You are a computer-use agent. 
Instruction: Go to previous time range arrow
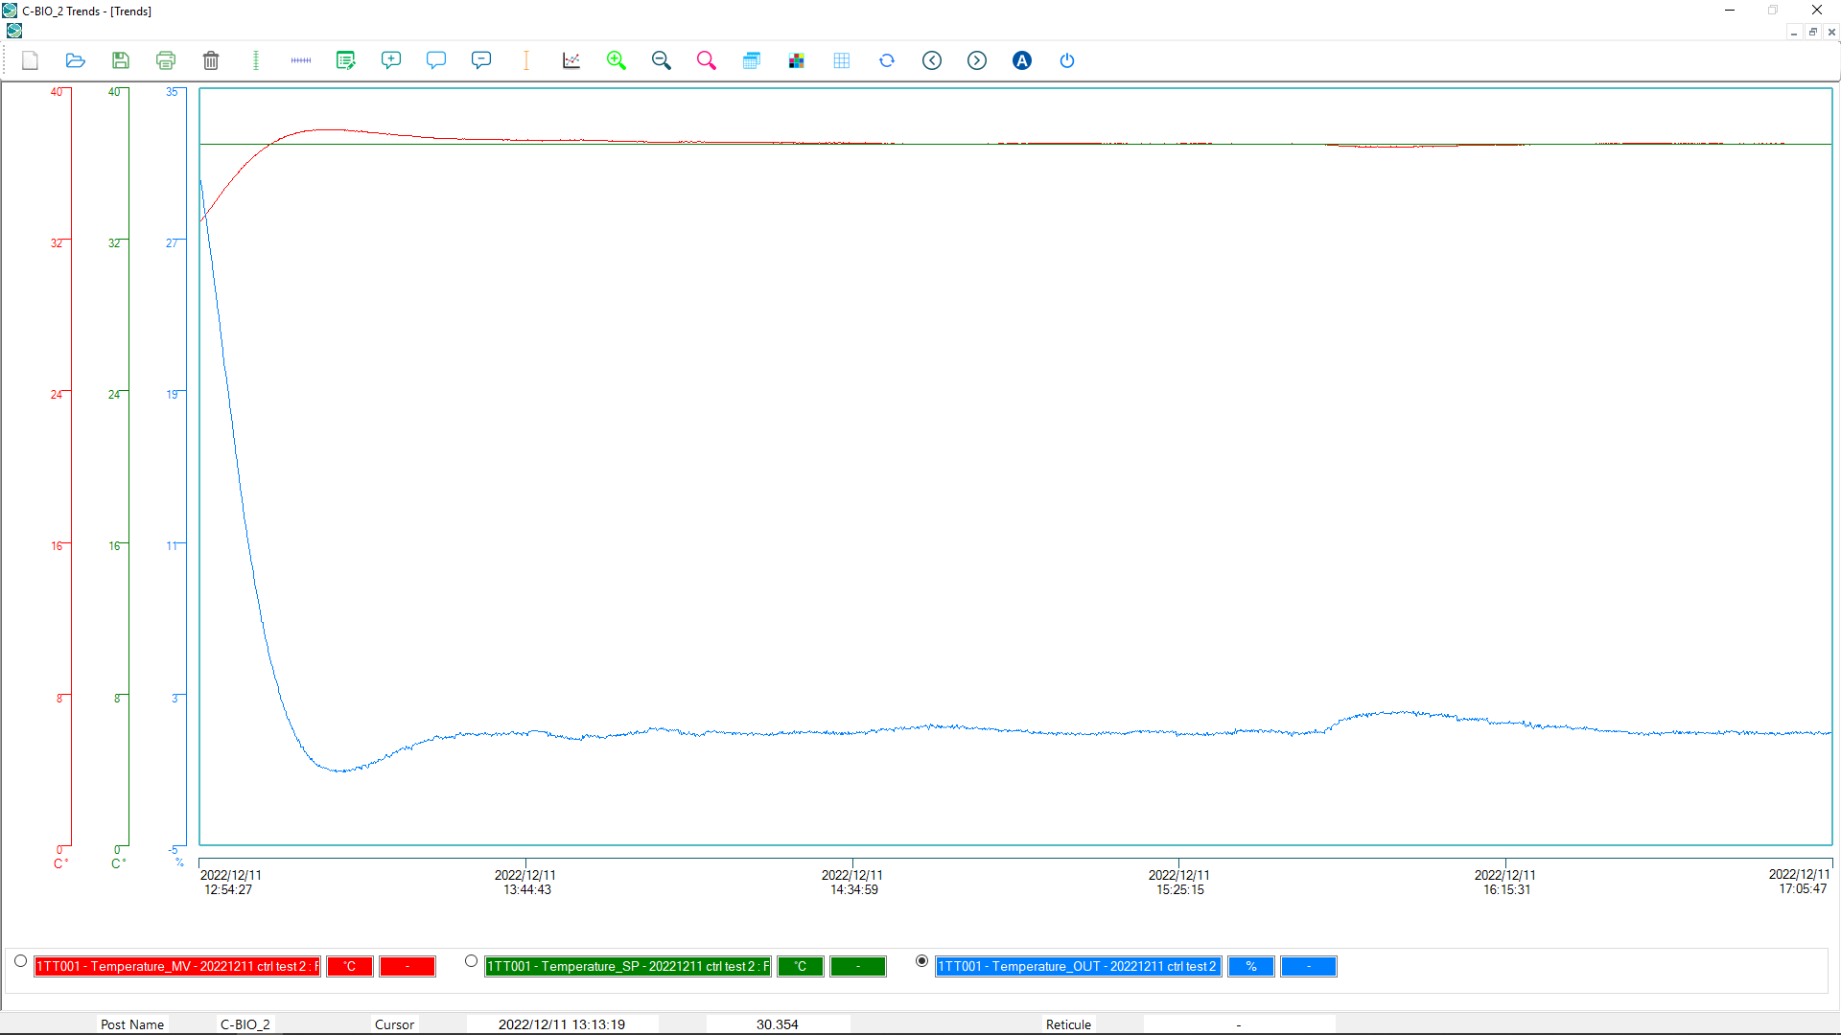tap(932, 60)
